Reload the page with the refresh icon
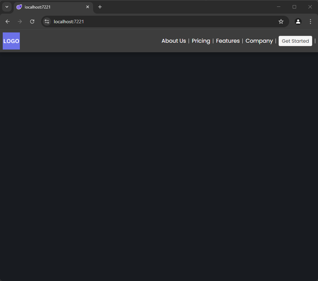318x281 pixels. [32, 22]
